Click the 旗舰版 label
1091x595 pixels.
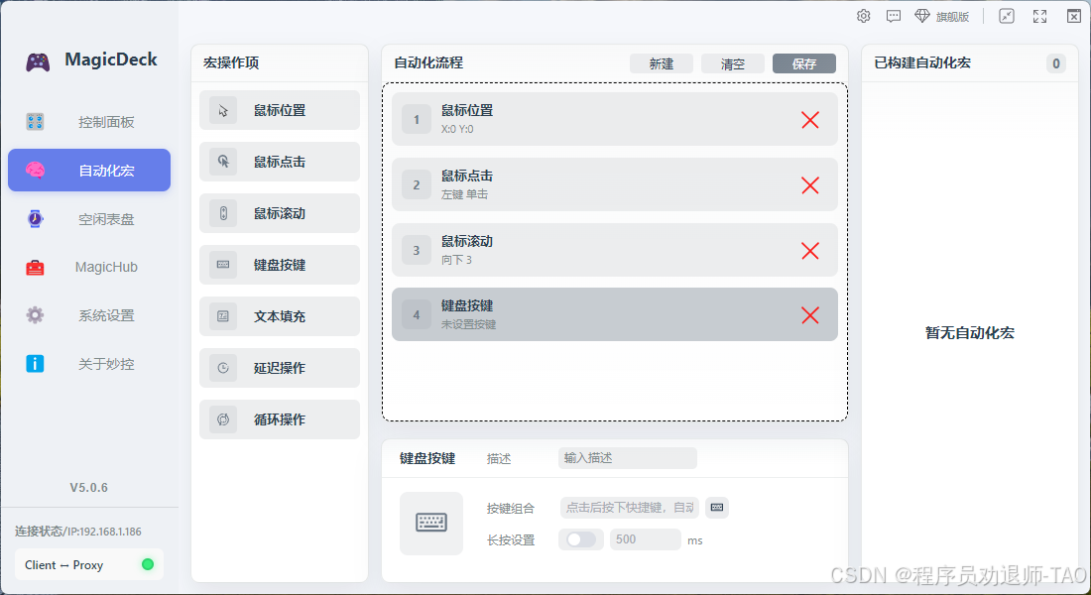[952, 17]
